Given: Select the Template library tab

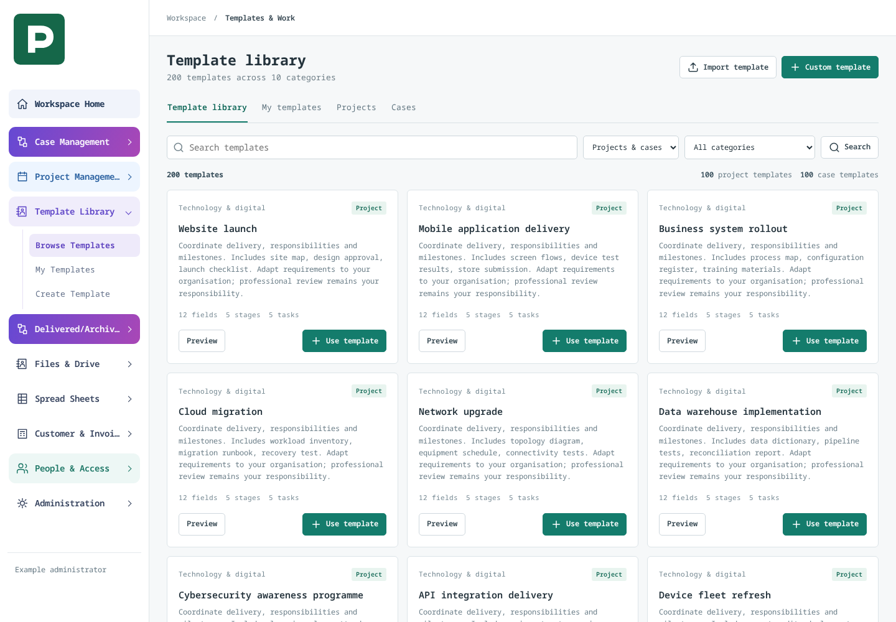Looking at the screenshot, I should coord(207,108).
